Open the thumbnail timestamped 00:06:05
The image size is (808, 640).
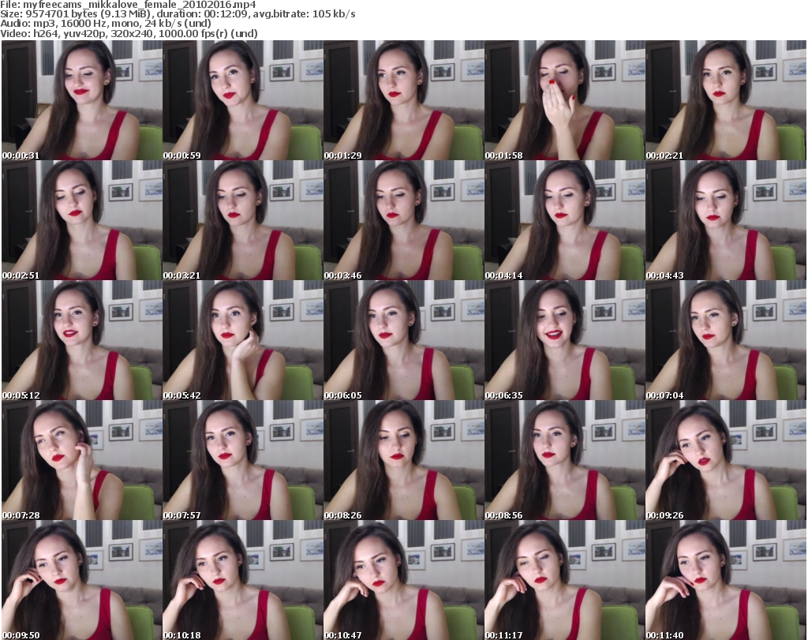click(403, 341)
